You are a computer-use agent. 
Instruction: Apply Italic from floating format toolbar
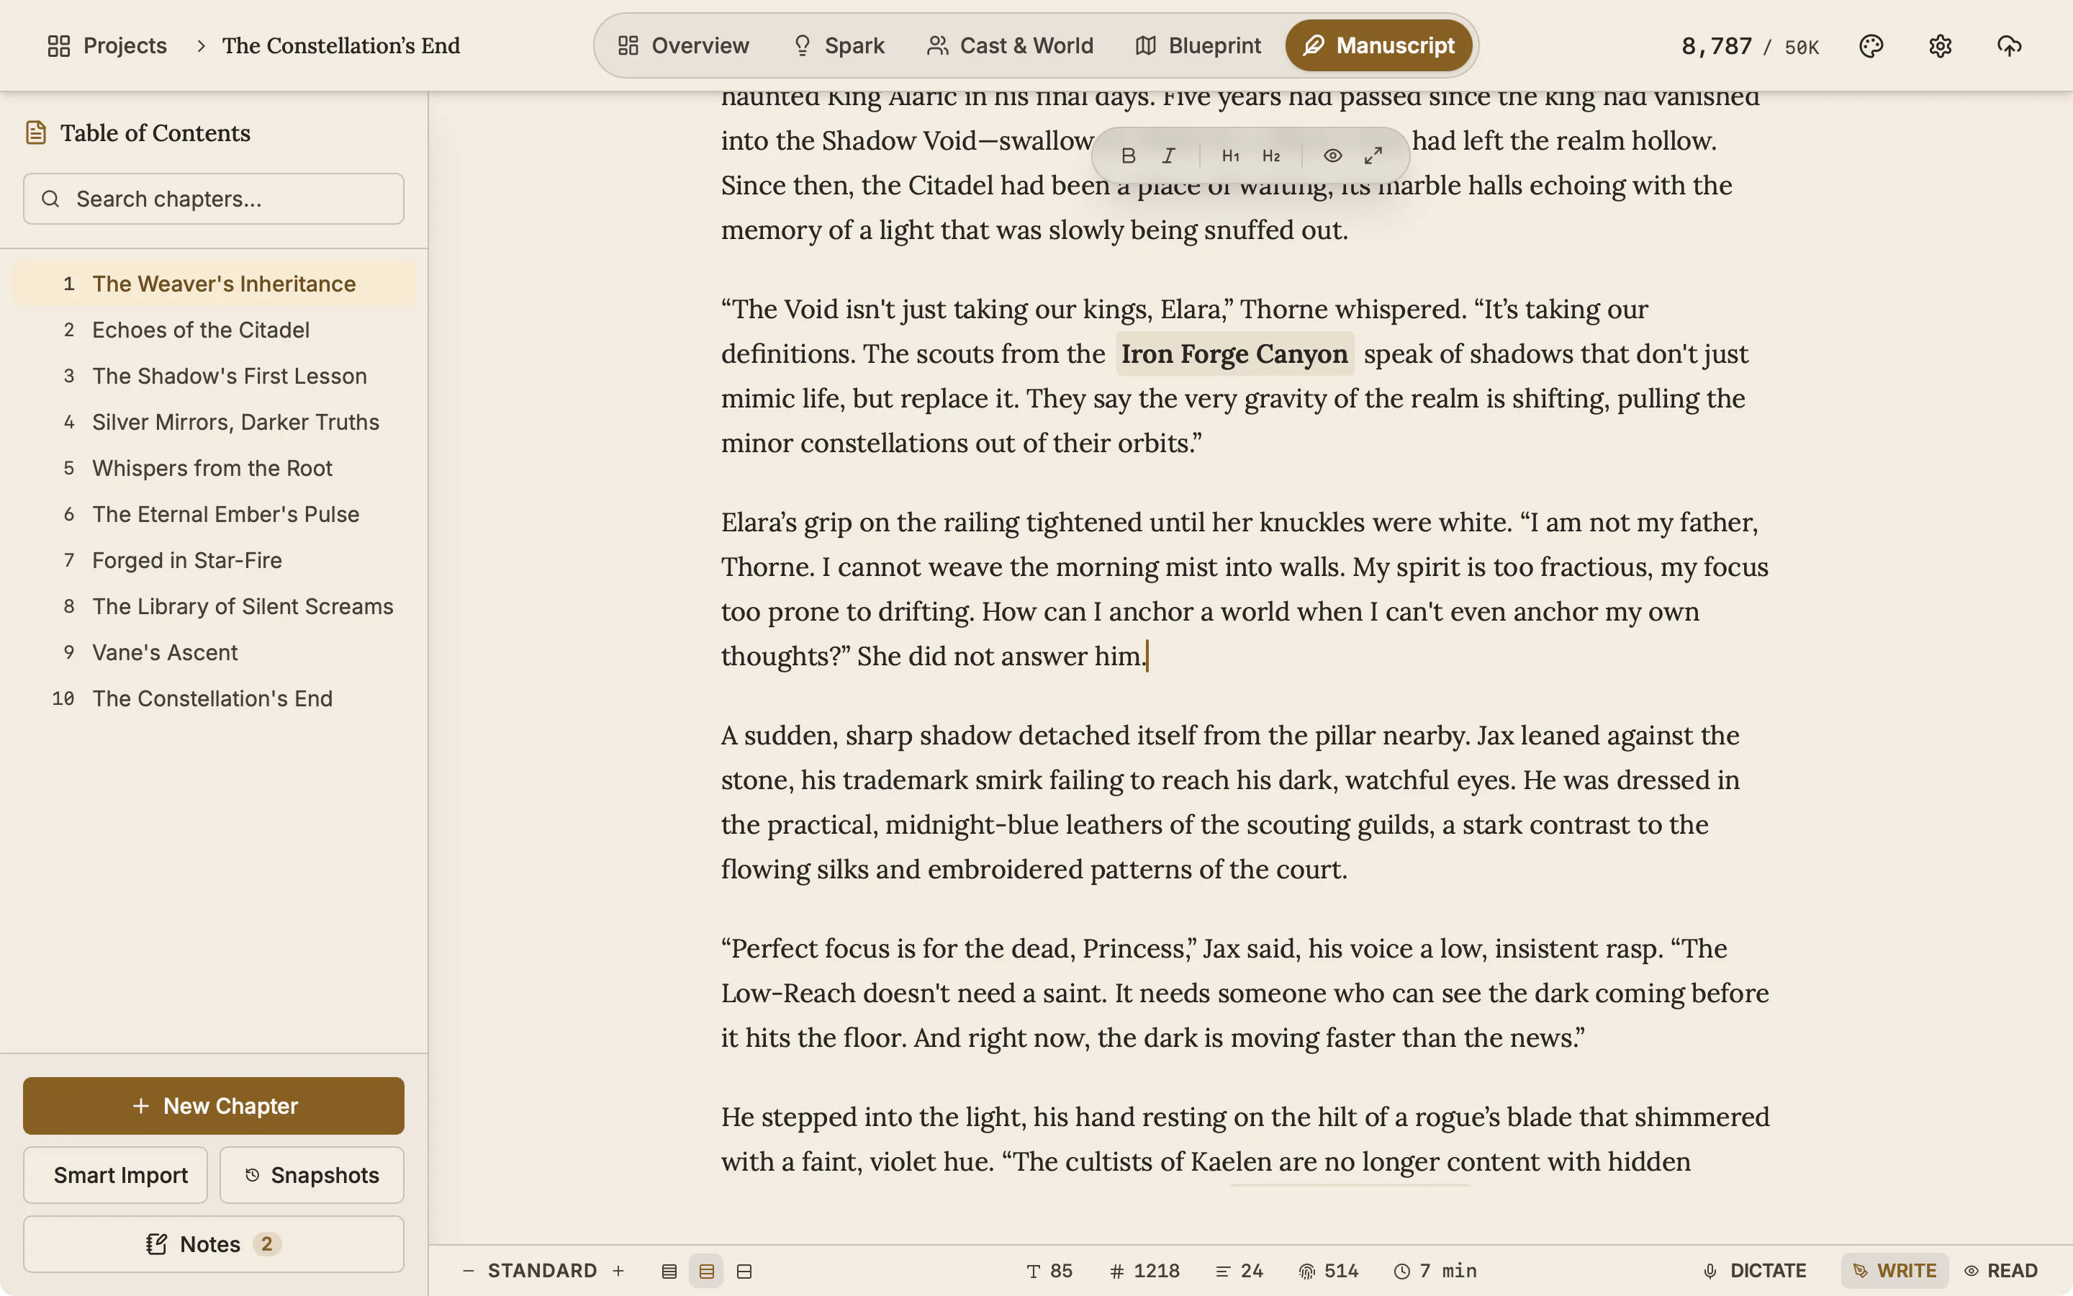point(1168,156)
